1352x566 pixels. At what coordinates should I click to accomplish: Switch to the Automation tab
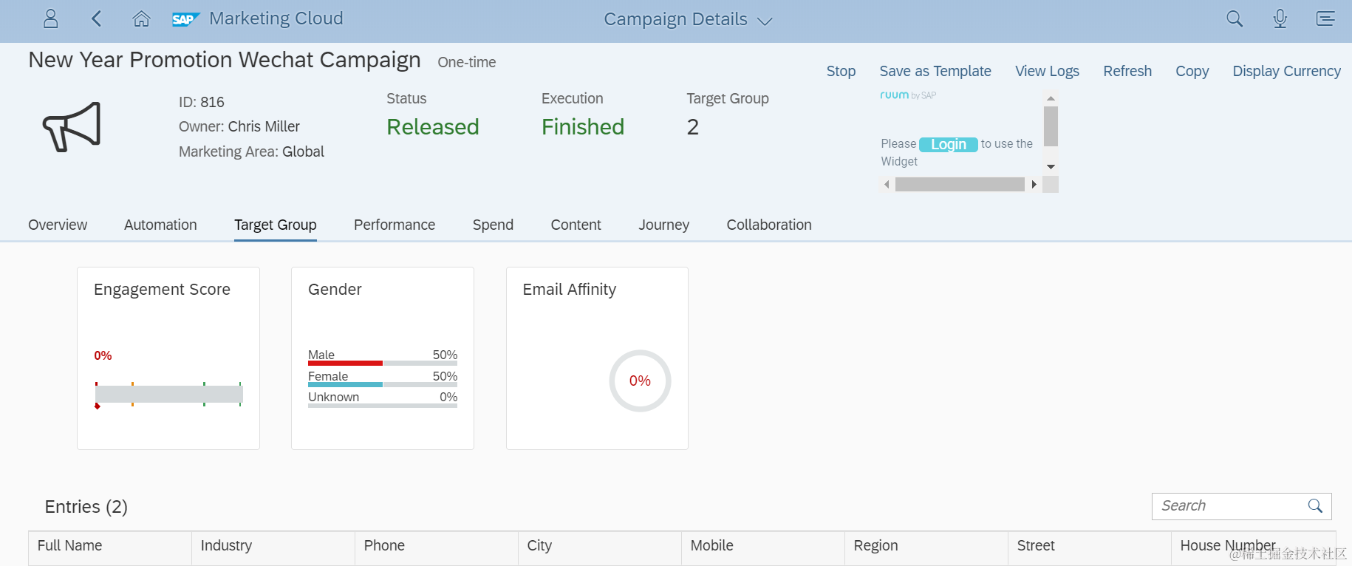pyautogui.click(x=160, y=225)
